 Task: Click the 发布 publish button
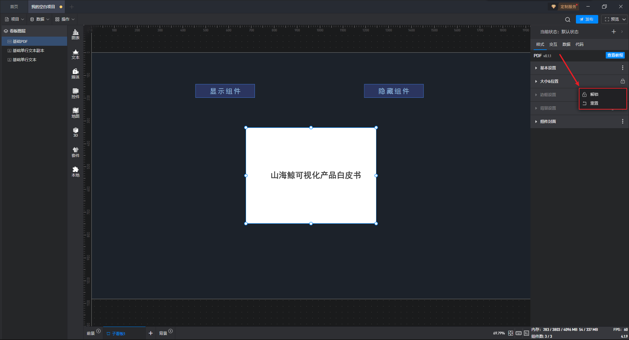coord(587,19)
